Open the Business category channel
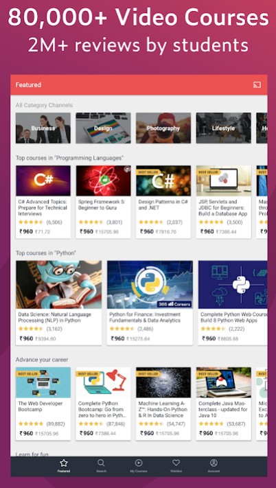The image size is (276, 488). point(43,128)
